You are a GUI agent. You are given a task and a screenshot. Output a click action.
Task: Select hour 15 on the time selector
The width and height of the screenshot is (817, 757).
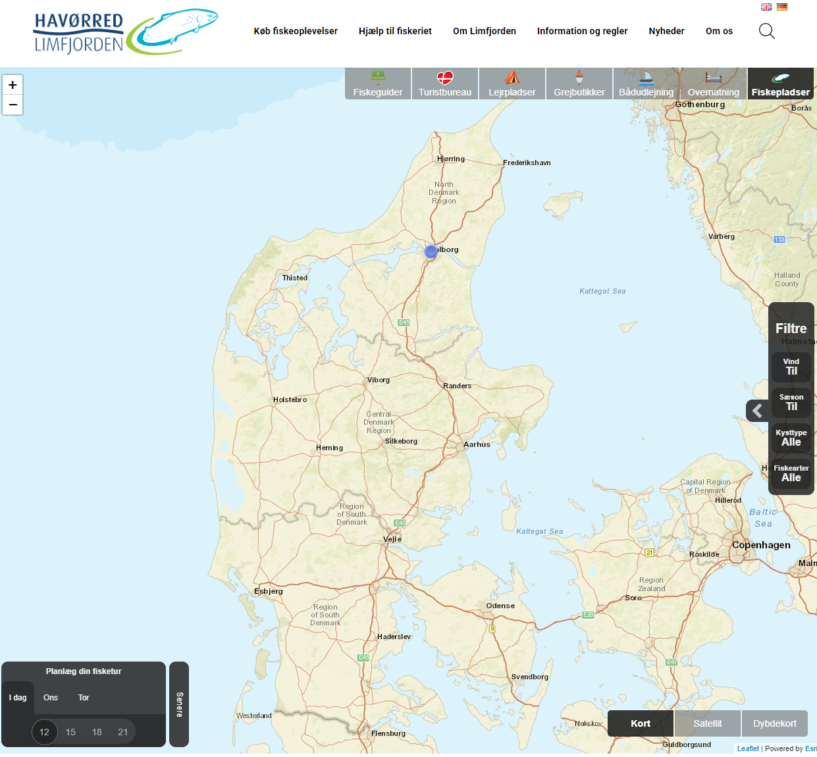(x=70, y=732)
